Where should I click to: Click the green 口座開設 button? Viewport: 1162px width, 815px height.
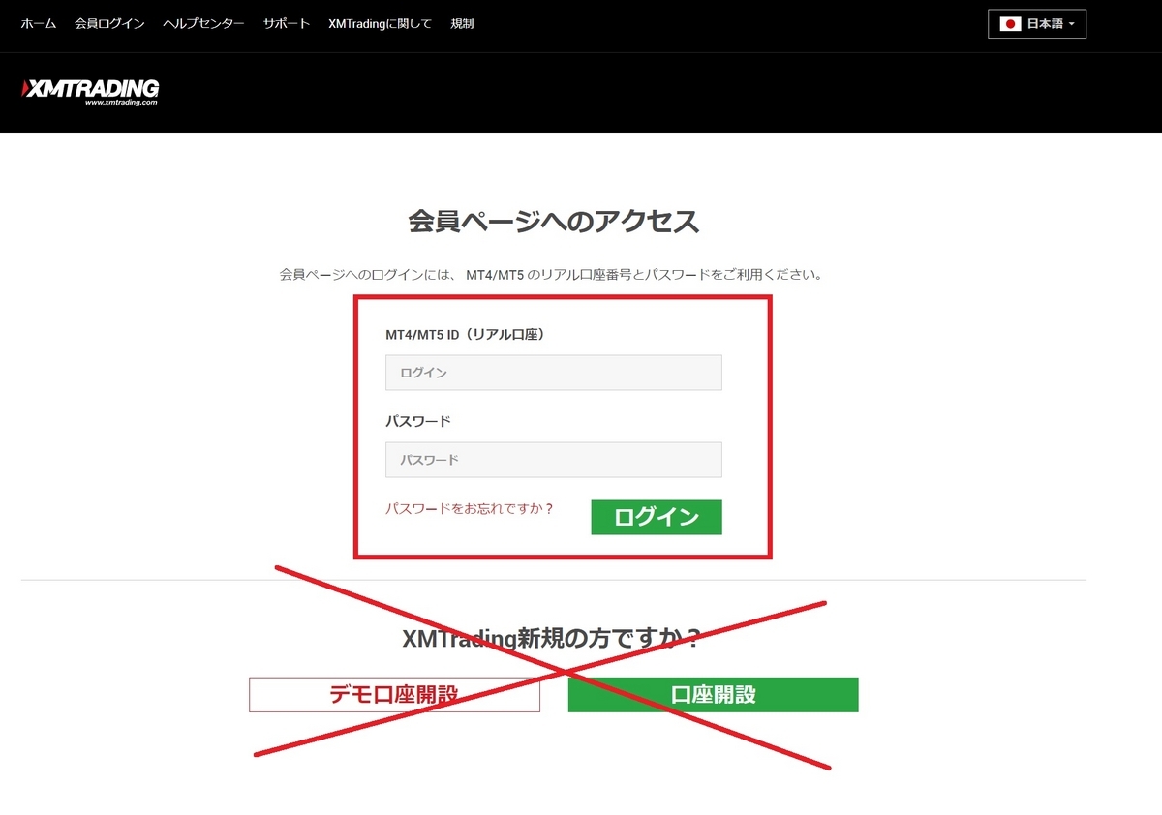(714, 695)
